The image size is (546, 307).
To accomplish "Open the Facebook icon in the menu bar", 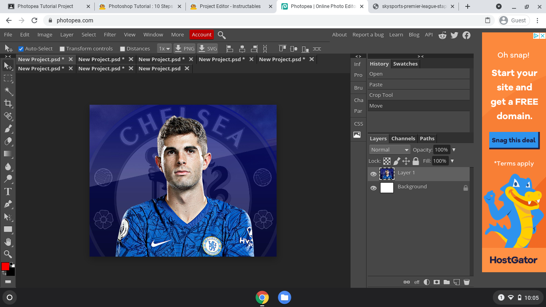I will (x=466, y=35).
